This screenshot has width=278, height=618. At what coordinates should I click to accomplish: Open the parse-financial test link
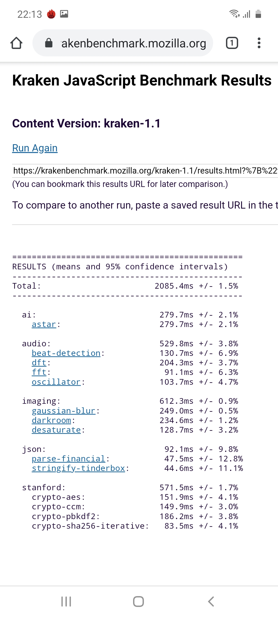tap(68, 459)
